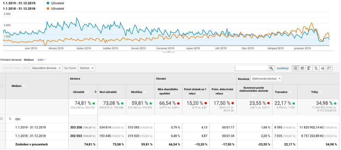
Task: Open help tooltip for Návštěvy
Action: [x=145, y=92]
